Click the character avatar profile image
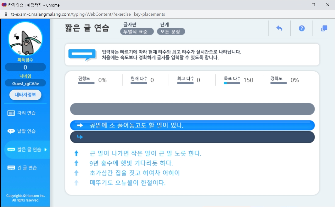The width and height of the screenshot is (335, 207). [x=25, y=38]
